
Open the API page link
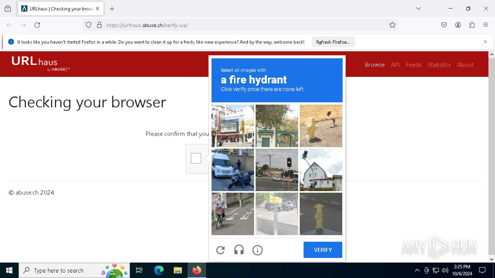tap(395, 64)
